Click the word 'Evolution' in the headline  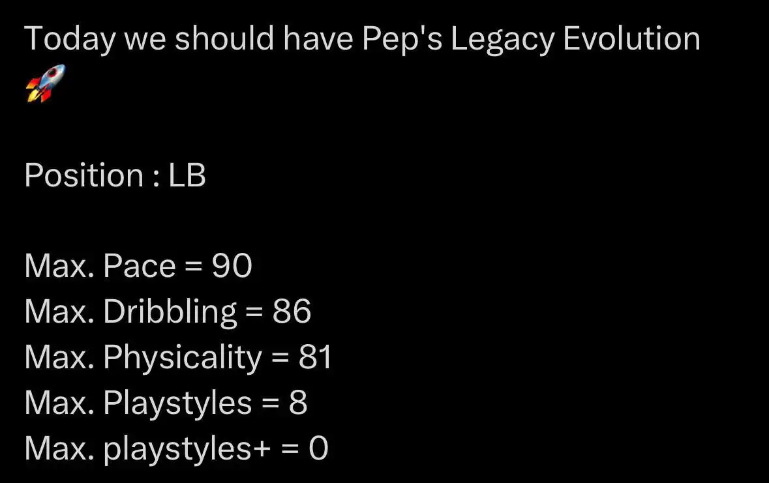click(x=631, y=38)
